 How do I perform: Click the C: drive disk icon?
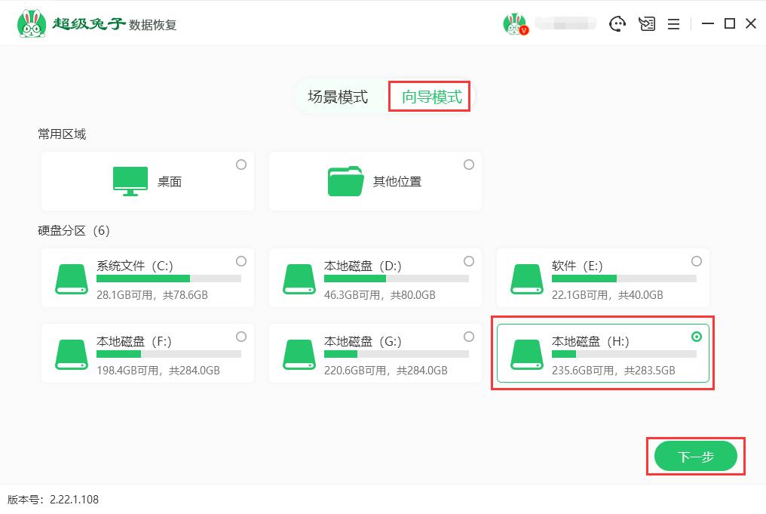[72, 279]
